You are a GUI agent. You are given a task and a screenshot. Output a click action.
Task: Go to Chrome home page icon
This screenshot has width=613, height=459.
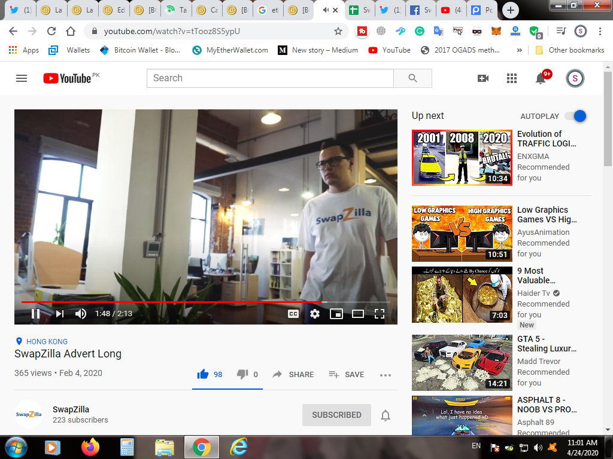(x=71, y=31)
